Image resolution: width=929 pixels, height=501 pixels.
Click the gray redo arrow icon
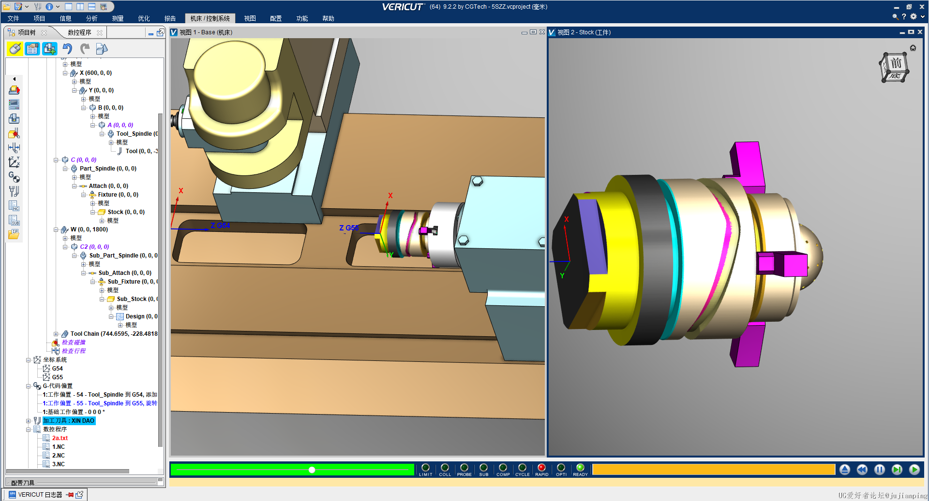85,49
